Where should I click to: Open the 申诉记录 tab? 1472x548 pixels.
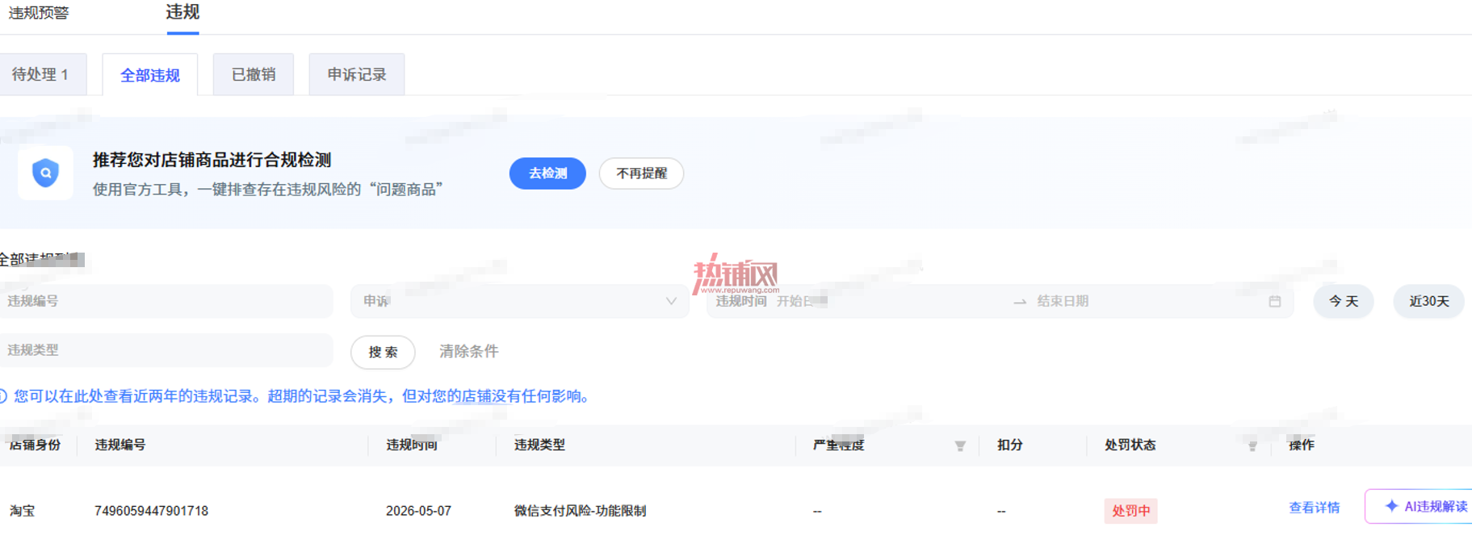(357, 74)
